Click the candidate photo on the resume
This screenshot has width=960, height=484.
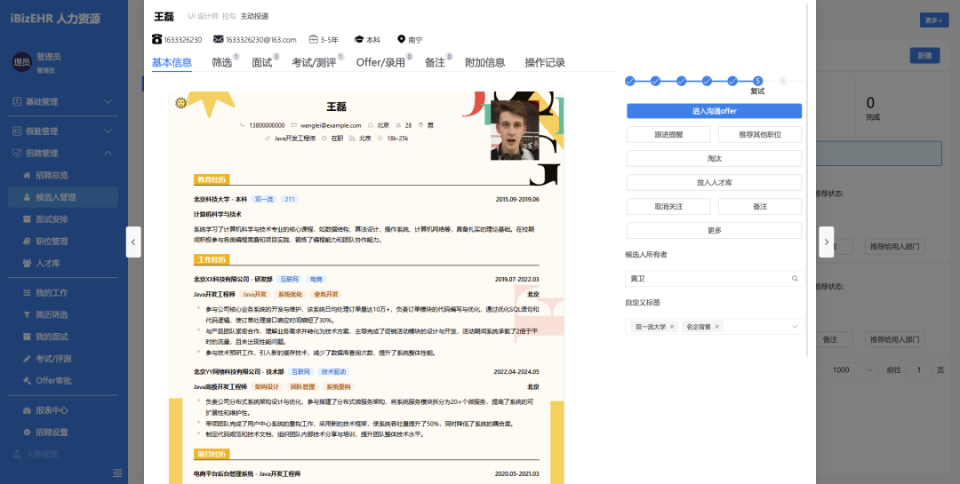[515, 131]
